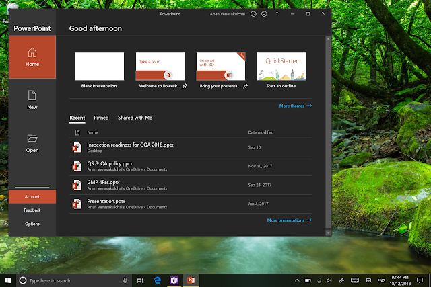Unpin Bring your presentation template pin
The image size is (431, 287).
pos(245,86)
